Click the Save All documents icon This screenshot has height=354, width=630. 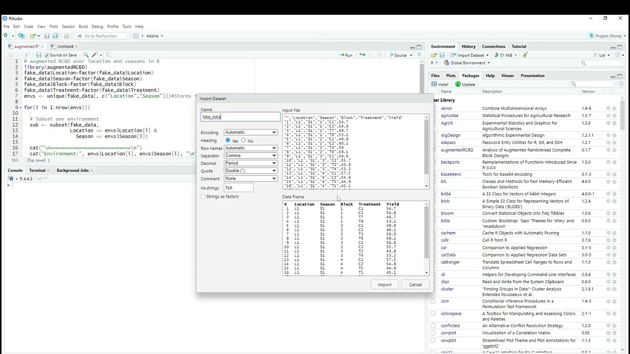(55, 36)
